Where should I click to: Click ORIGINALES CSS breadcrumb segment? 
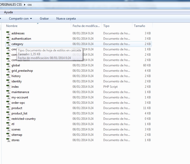[x=11, y=5]
